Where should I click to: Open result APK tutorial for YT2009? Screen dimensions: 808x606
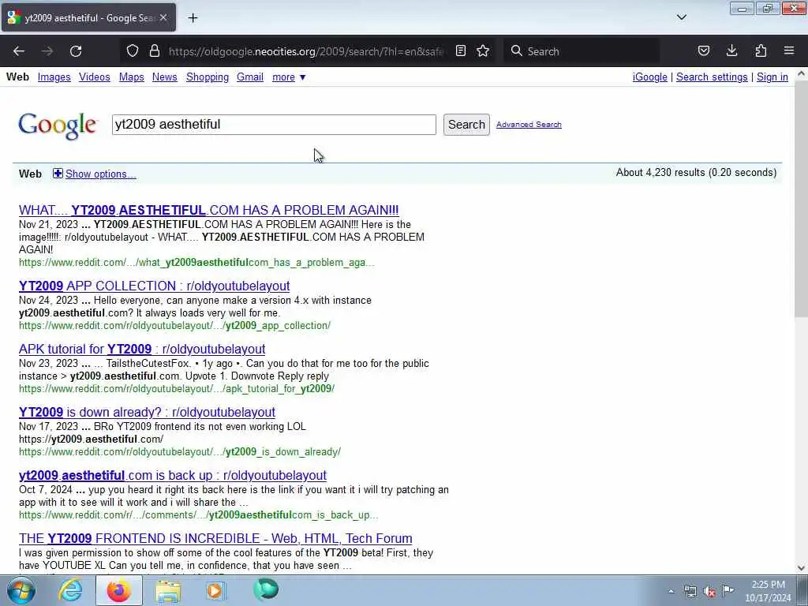point(142,349)
